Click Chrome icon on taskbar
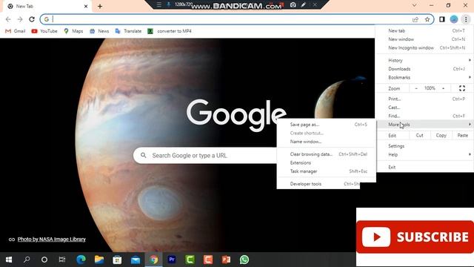Viewport: 474px width, 267px height. (153, 260)
